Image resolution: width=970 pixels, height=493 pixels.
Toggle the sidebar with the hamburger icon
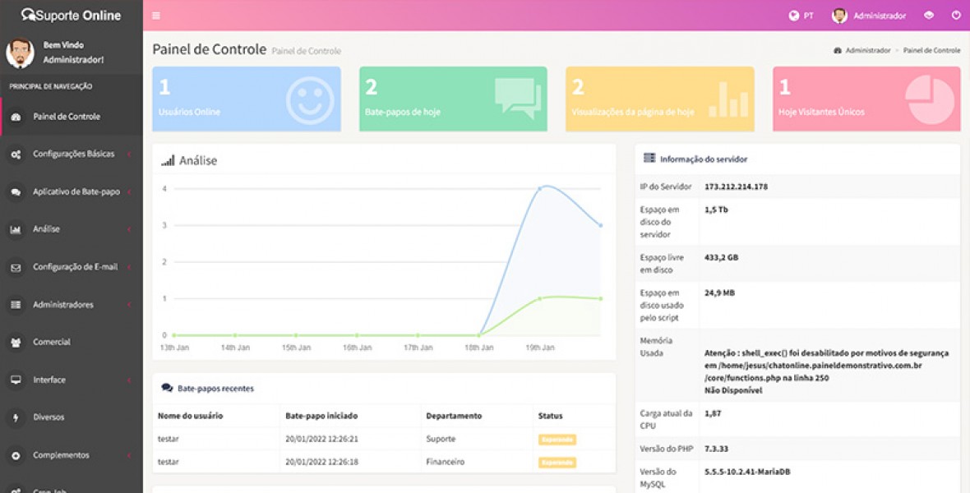pos(156,16)
